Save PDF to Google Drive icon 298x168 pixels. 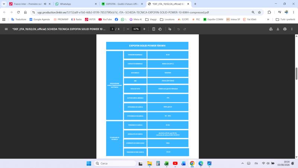271,29
